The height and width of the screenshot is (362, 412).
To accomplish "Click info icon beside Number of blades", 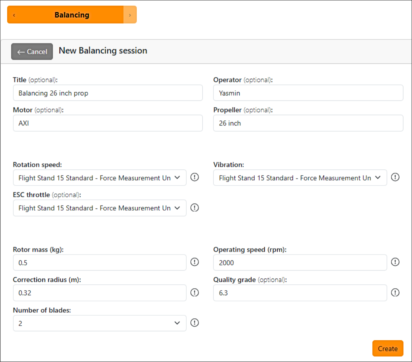I will coord(194,323).
